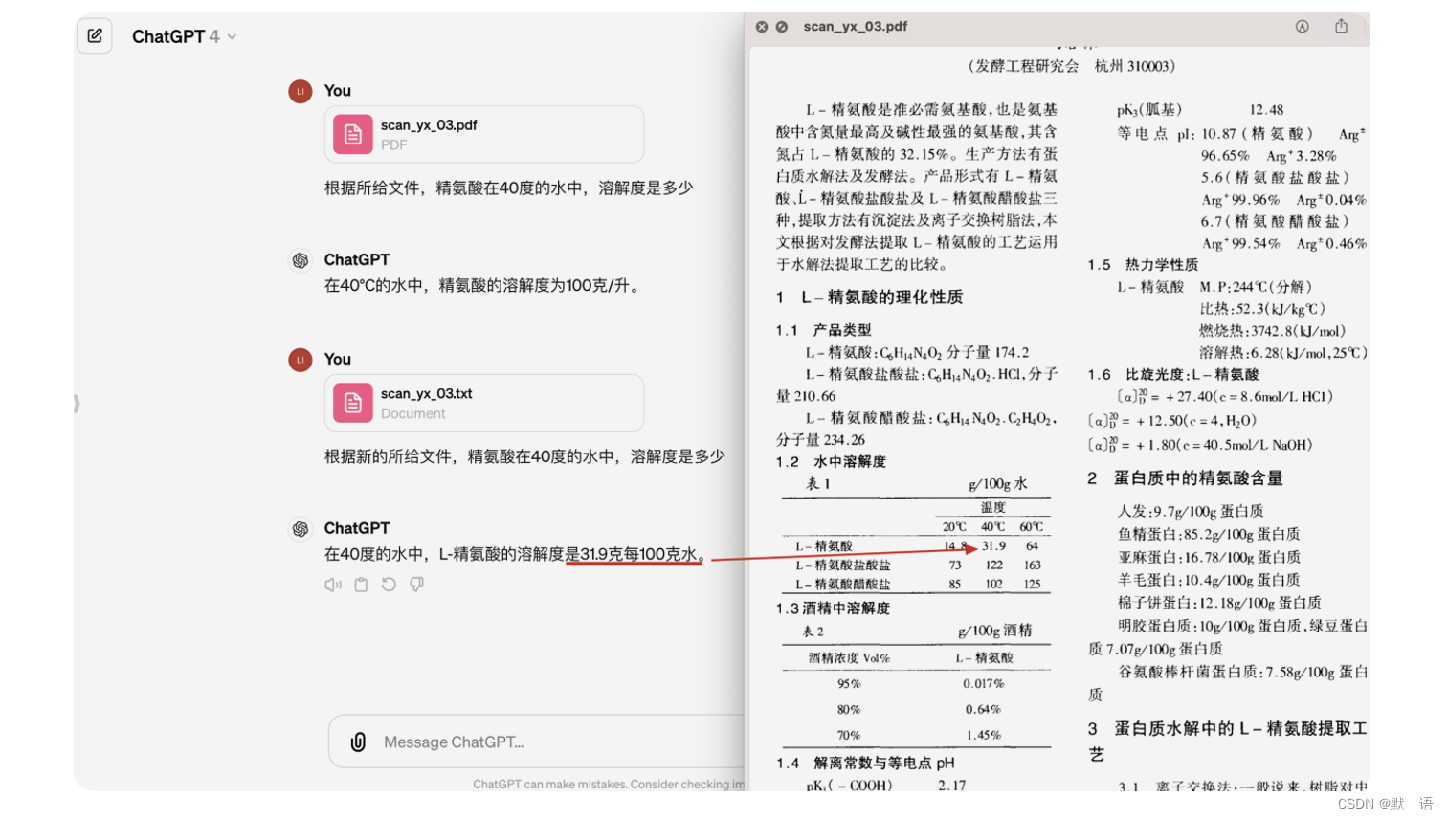Click table cell value 125 in 表1
The width and height of the screenshot is (1448, 820).
[1033, 584]
